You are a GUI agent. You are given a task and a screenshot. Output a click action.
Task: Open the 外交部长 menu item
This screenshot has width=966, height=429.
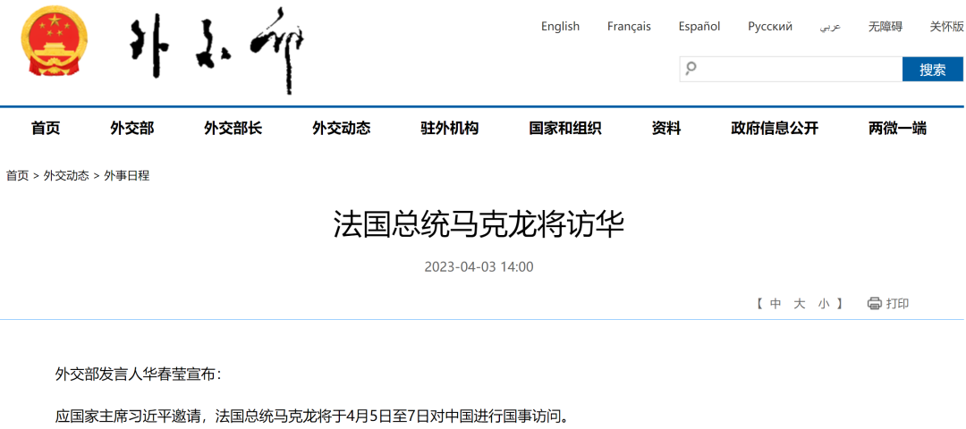click(x=233, y=129)
